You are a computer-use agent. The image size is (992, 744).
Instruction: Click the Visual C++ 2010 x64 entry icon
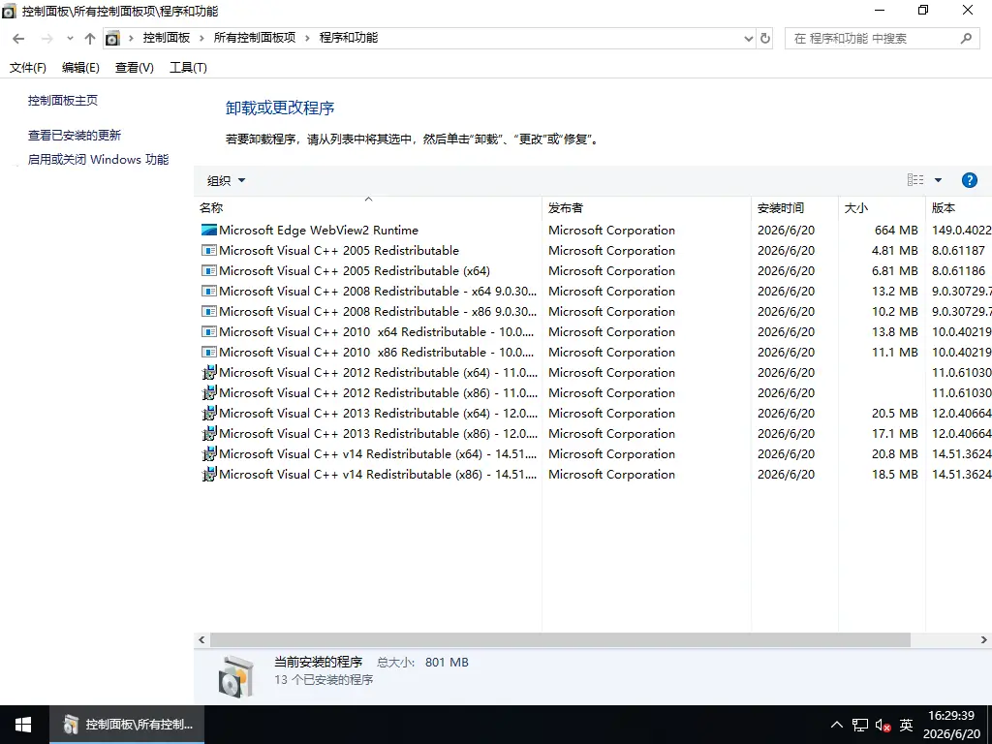coord(209,331)
